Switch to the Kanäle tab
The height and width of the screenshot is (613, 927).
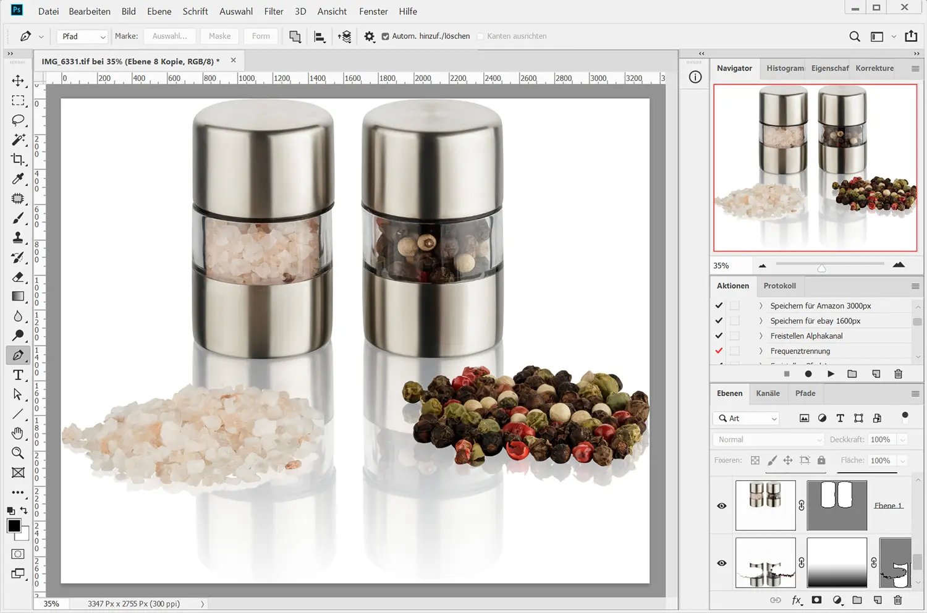768,393
